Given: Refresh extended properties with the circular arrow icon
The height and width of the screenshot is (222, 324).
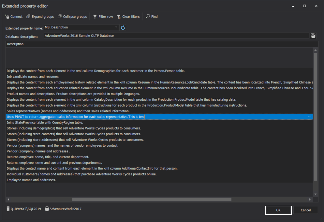Looking at the screenshot, I should 123,27.
